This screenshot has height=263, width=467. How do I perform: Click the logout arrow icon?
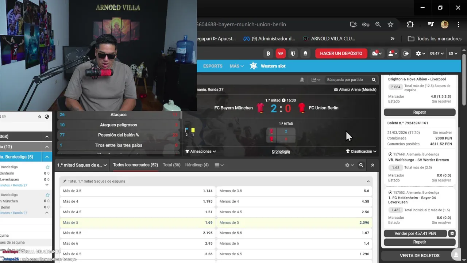pyautogui.click(x=406, y=53)
